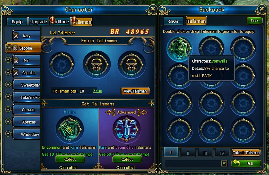Collapse Whiteclaw entry with minus button
Screen dimensions: 269x175
coord(8,134)
